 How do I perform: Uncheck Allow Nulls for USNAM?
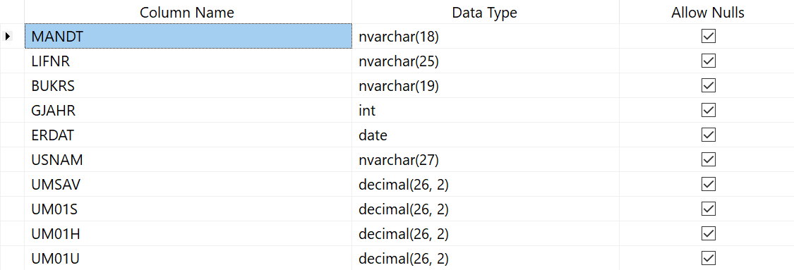pos(708,160)
